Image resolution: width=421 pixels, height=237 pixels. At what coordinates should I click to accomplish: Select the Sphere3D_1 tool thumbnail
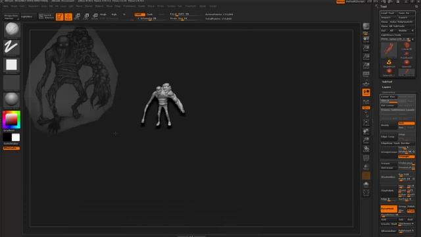coord(389,72)
